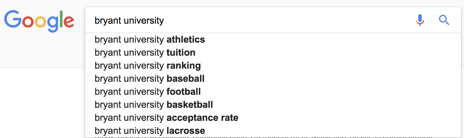Click the bold word ranking
Screen dimensions: 464x138
click(x=184, y=66)
